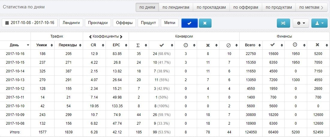Sort by the trash (banned circle) conversions column
The width and height of the screenshot is (330, 137).
(229, 45)
